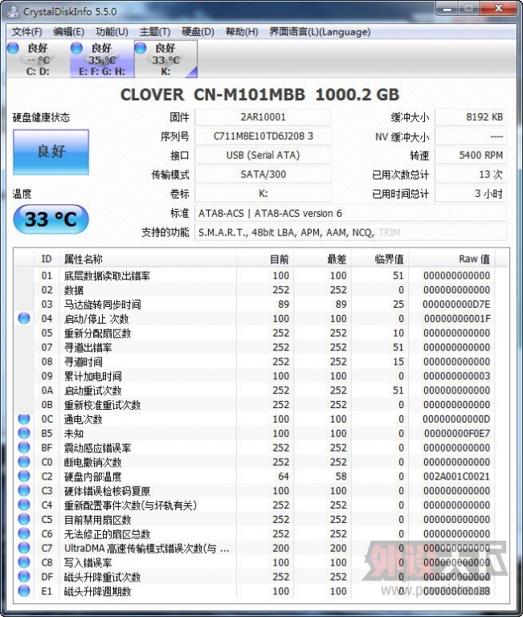The height and width of the screenshot is (617, 523).
Task: Select the K: disk tab
Action: pyautogui.click(x=165, y=59)
